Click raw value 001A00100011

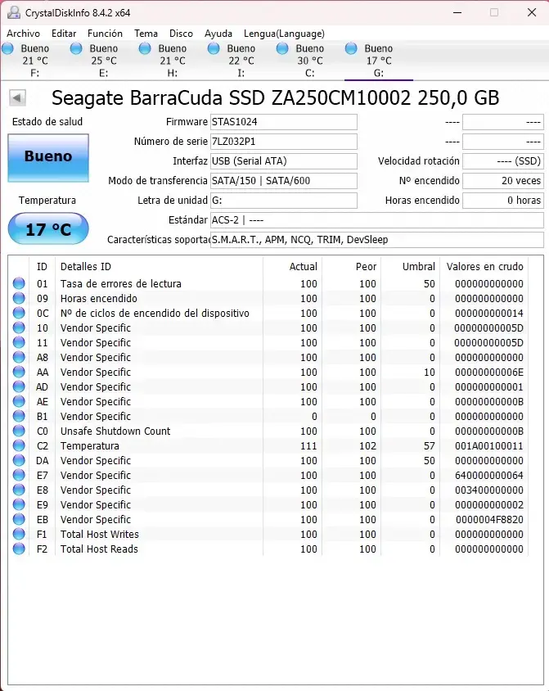pos(488,446)
